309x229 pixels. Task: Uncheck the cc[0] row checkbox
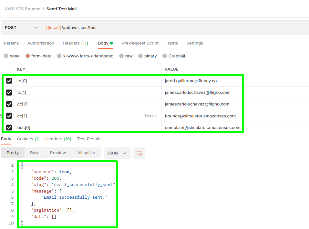pos(9,104)
